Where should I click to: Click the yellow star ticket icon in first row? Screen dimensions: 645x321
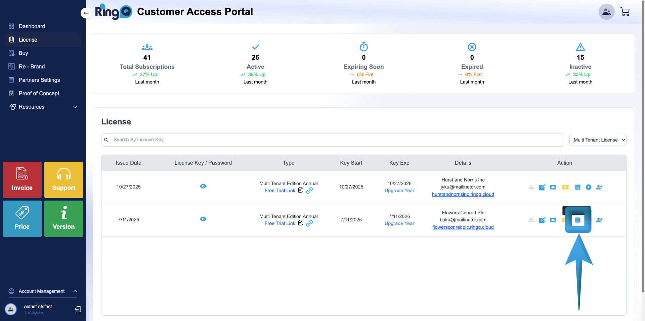(565, 187)
